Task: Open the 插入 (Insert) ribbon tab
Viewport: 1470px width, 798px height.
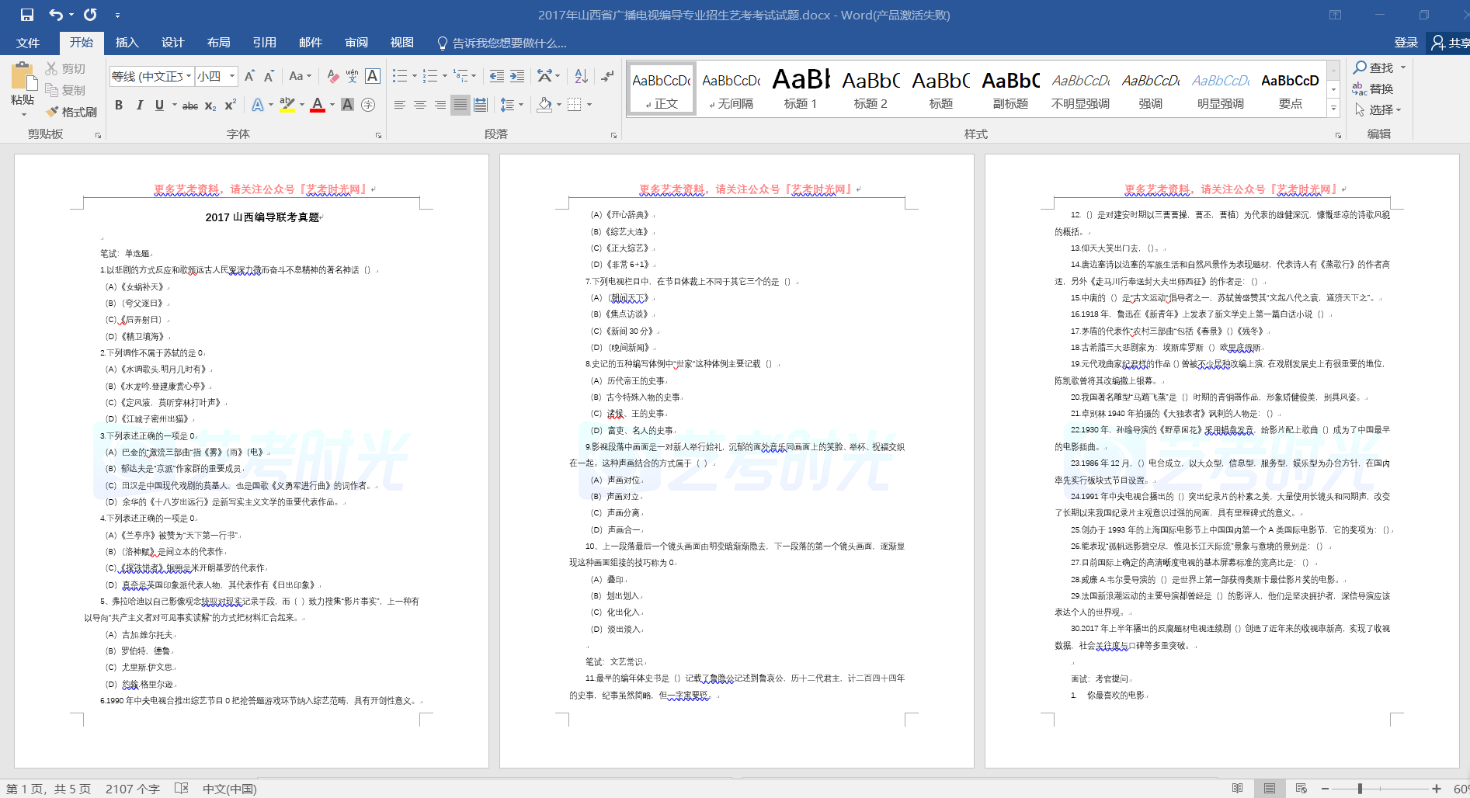Action: pos(127,43)
